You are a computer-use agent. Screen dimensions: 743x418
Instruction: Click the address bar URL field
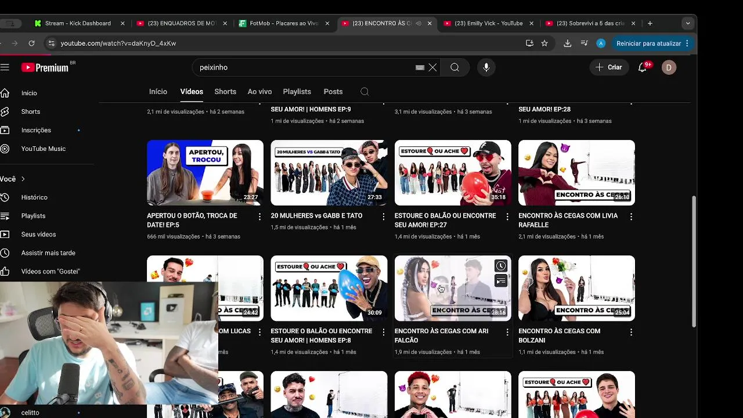coord(284,43)
